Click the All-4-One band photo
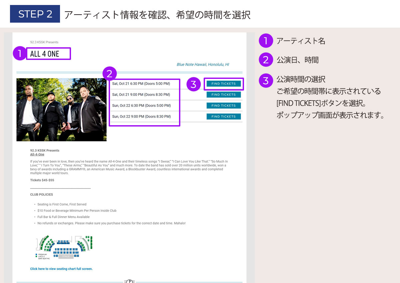The width and height of the screenshot is (400, 283). click(x=62, y=110)
